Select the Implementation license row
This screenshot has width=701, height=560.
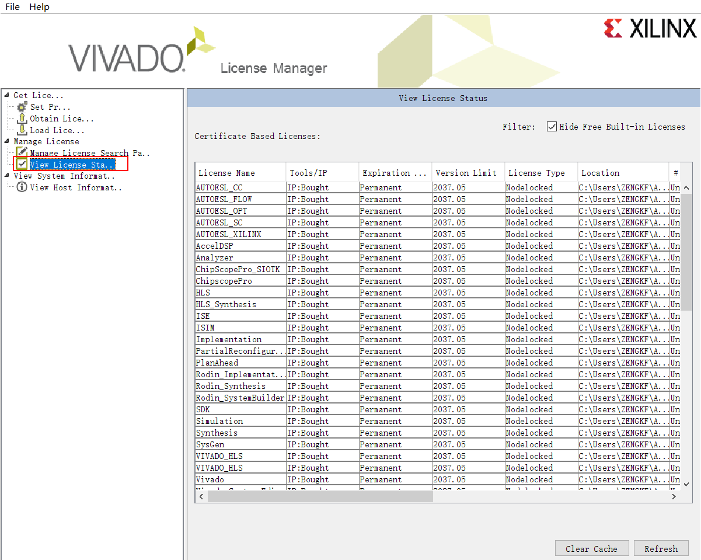tap(438, 339)
